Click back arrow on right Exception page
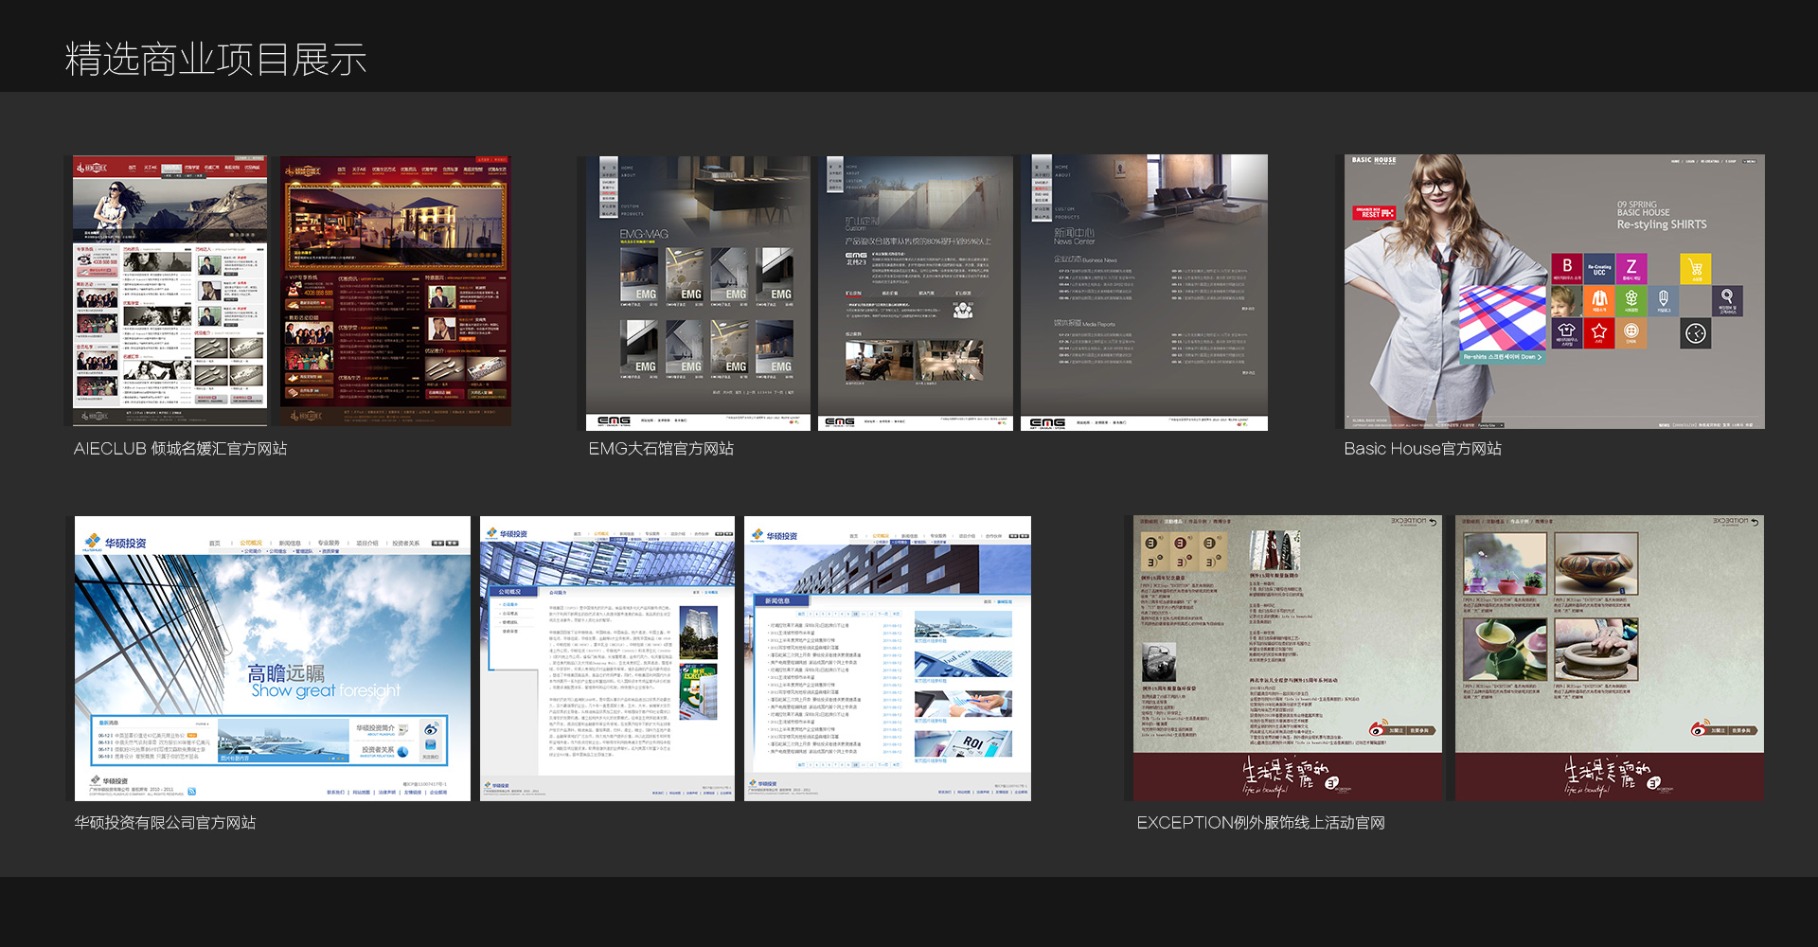The width and height of the screenshot is (1818, 947). (x=1755, y=523)
